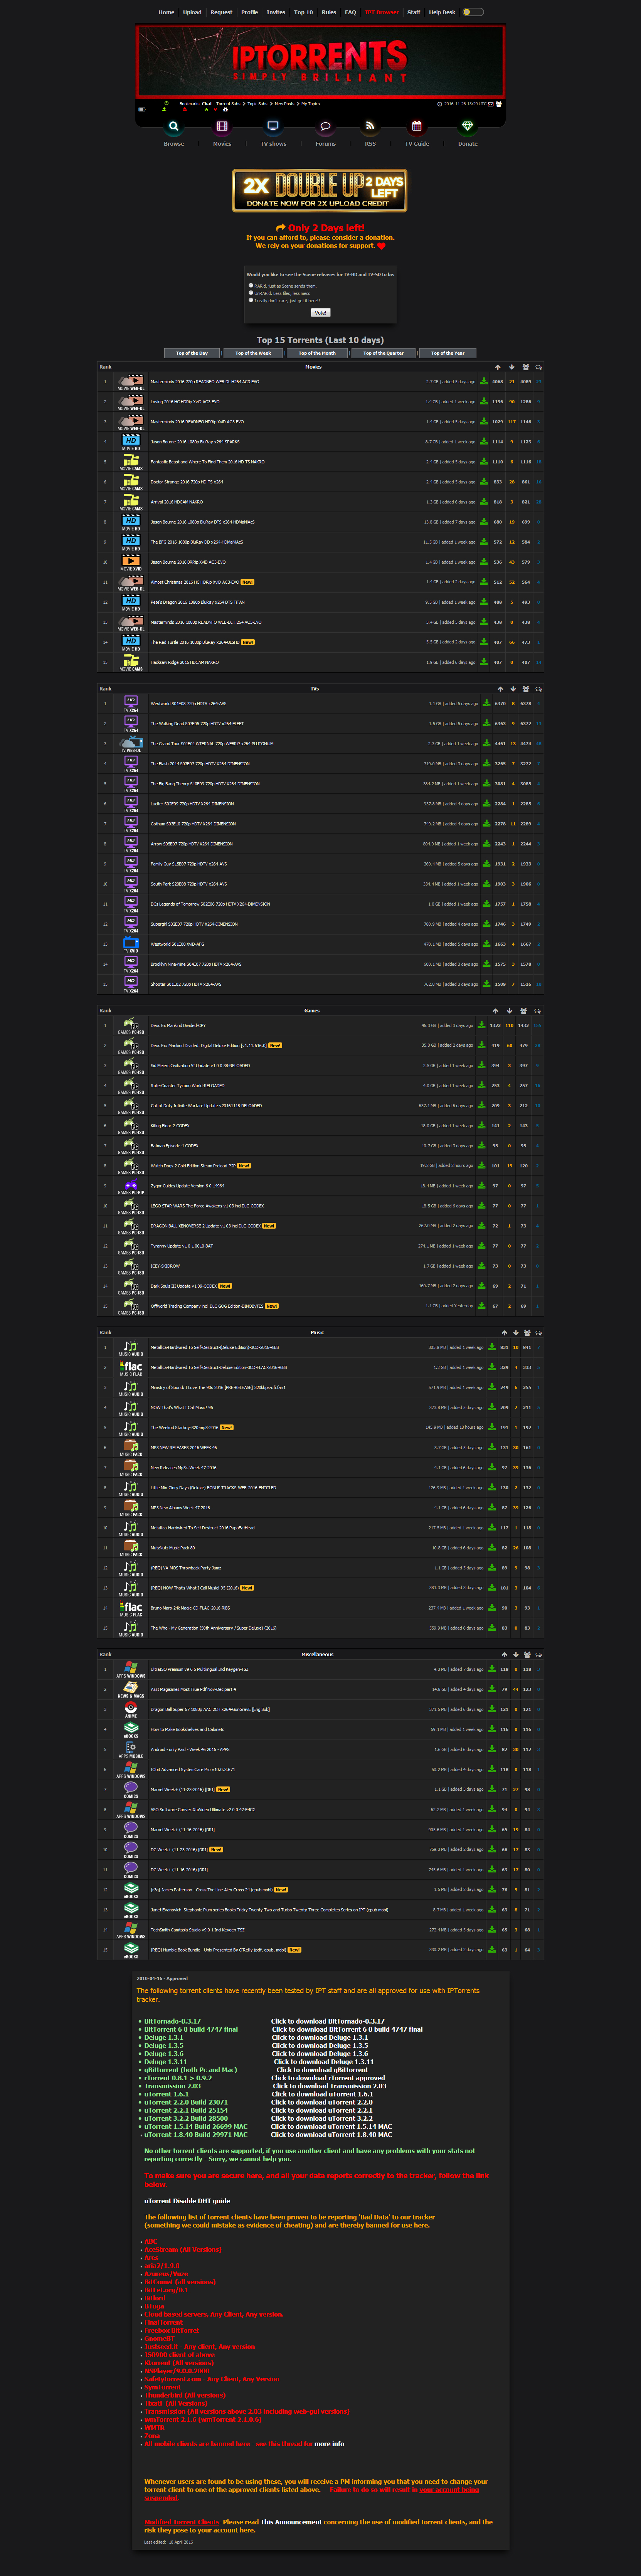Viewport: 641px width, 2576px height.
Task: Open uTorrent Disable DHT guide link
Action: (187, 2200)
